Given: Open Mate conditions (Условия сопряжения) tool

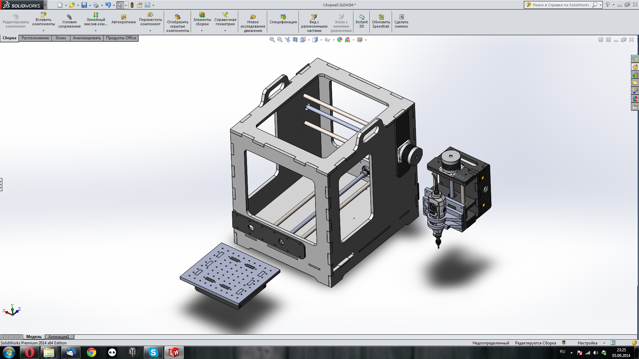Looking at the screenshot, I should pyautogui.click(x=69, y=21).
